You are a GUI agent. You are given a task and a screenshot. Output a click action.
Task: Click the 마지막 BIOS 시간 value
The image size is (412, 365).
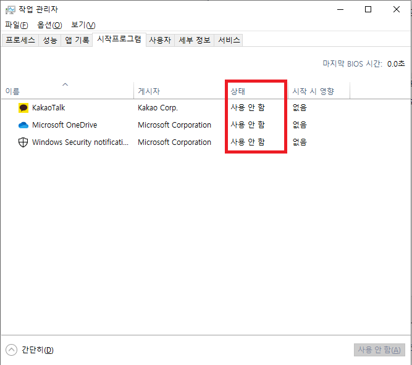[396, 64]
